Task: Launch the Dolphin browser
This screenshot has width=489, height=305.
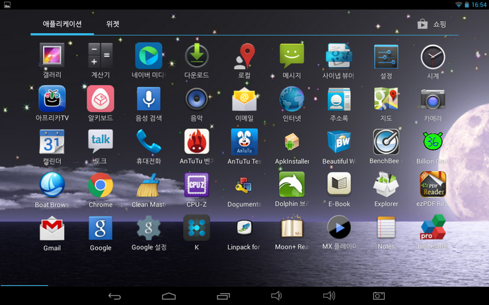Action: 292,184
